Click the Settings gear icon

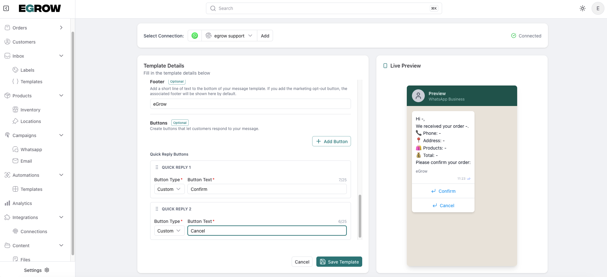[x=47, y=270]
